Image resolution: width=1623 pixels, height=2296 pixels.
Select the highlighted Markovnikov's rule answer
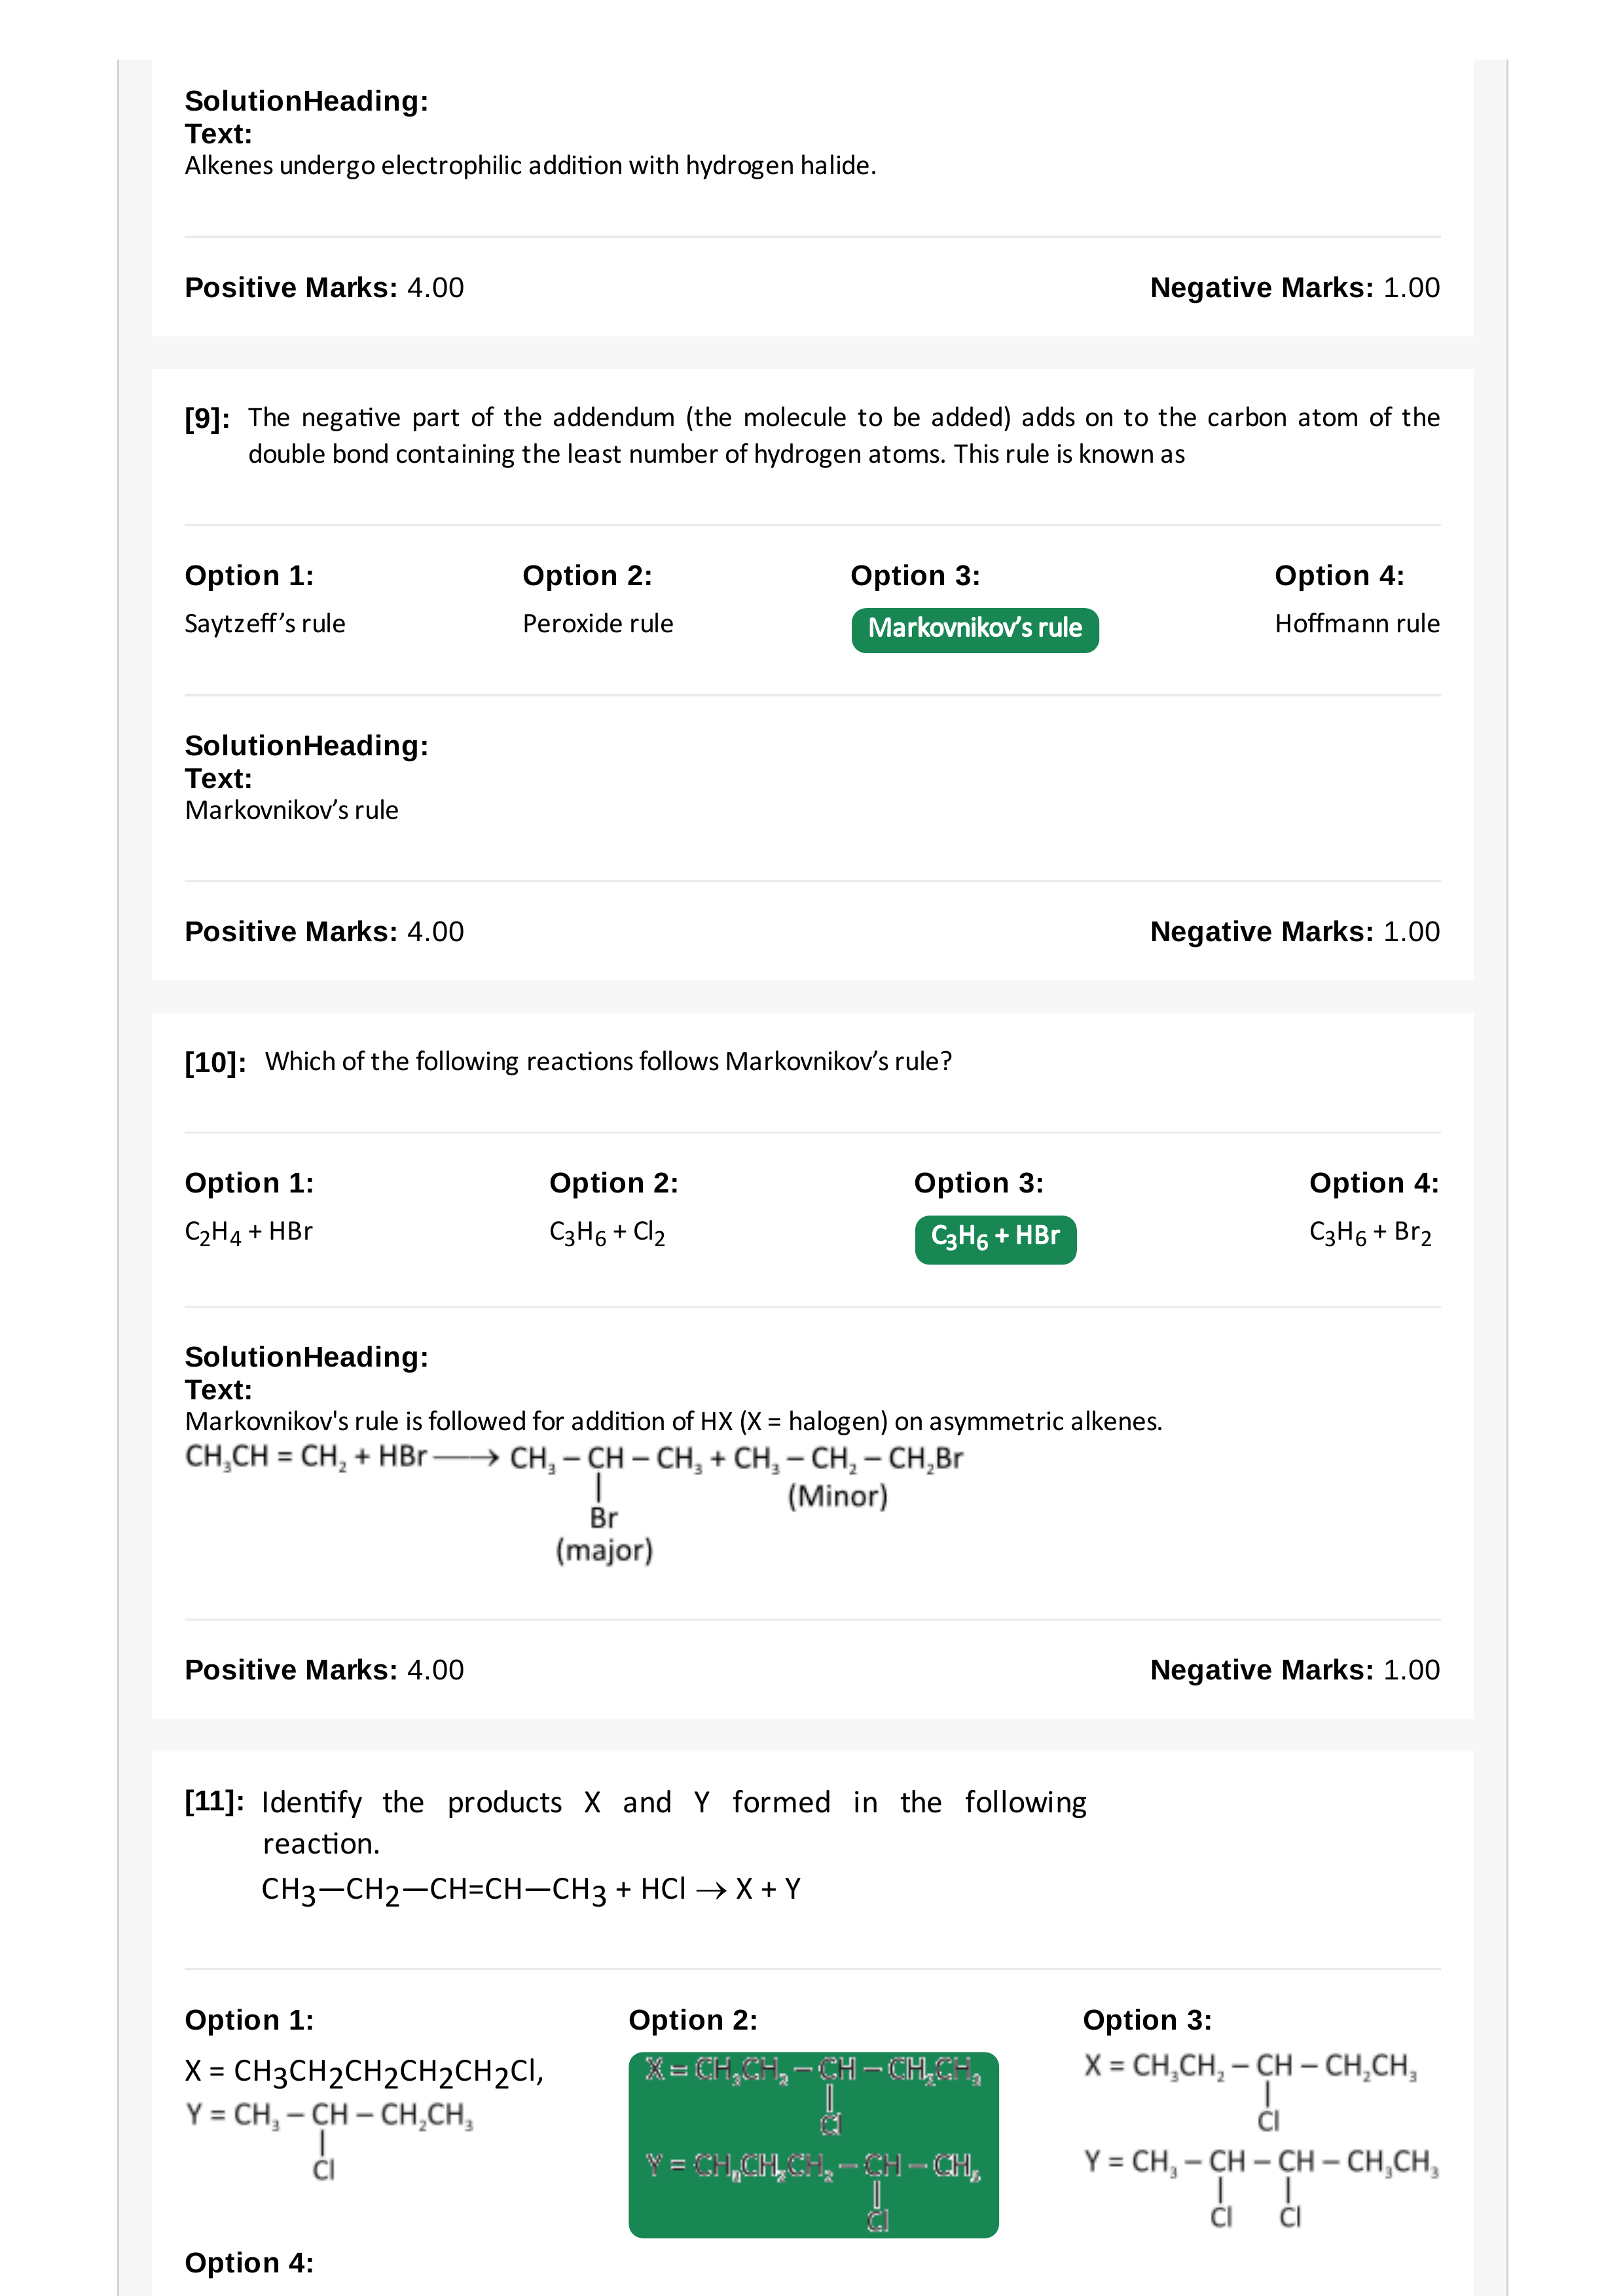pos(974,630)
